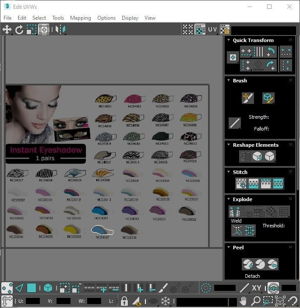Choose the Scale selected subobjects tool
This screenshot has height=308, width=300.
[32, 30]
